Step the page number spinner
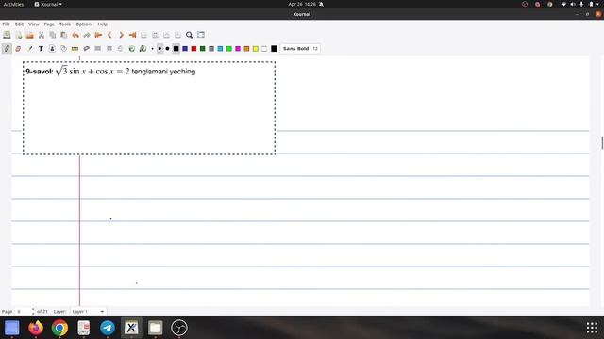 [x=33, y=312]
